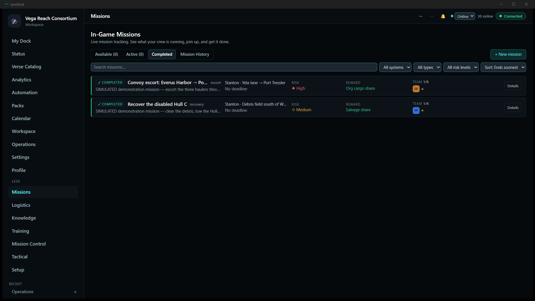Viewport: 535px width, 301px height.
Task: Click the orange DE avatar on Convoy escort mission
Action: [x=416, y=89]
